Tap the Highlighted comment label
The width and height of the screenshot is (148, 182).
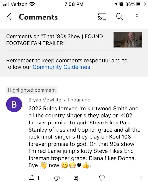tap(32, 90)
